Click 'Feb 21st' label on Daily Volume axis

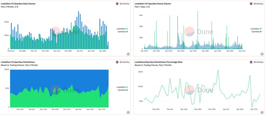pyautogui.click(x=11, y=51)
